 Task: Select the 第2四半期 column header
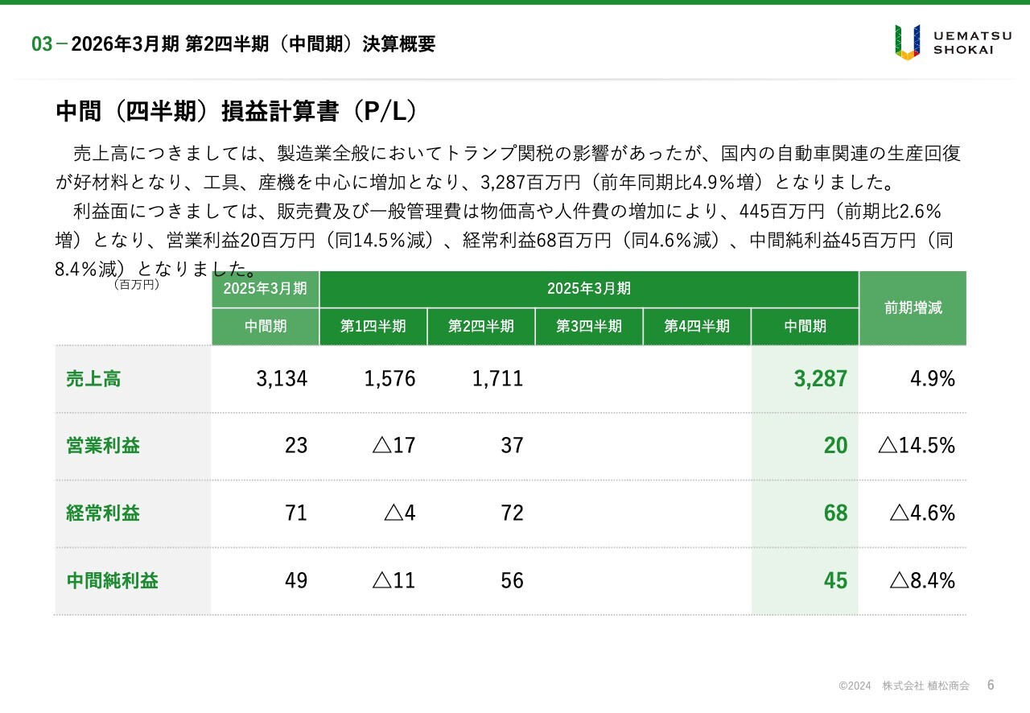coord(481,327)
